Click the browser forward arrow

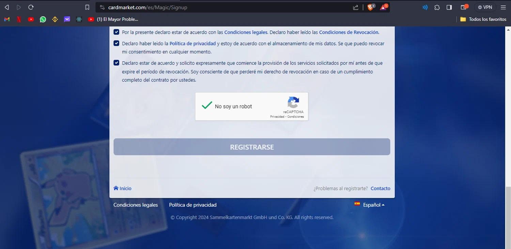19,7
